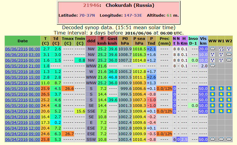Click the temperature value 26.5
The height and width of the screenshot is (145, 237).
tap(45, 94)
